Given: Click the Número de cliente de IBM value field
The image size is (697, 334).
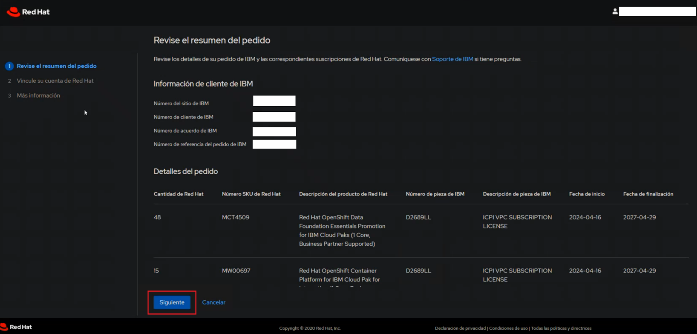Looking at the screenshot, I should point(274,117).
